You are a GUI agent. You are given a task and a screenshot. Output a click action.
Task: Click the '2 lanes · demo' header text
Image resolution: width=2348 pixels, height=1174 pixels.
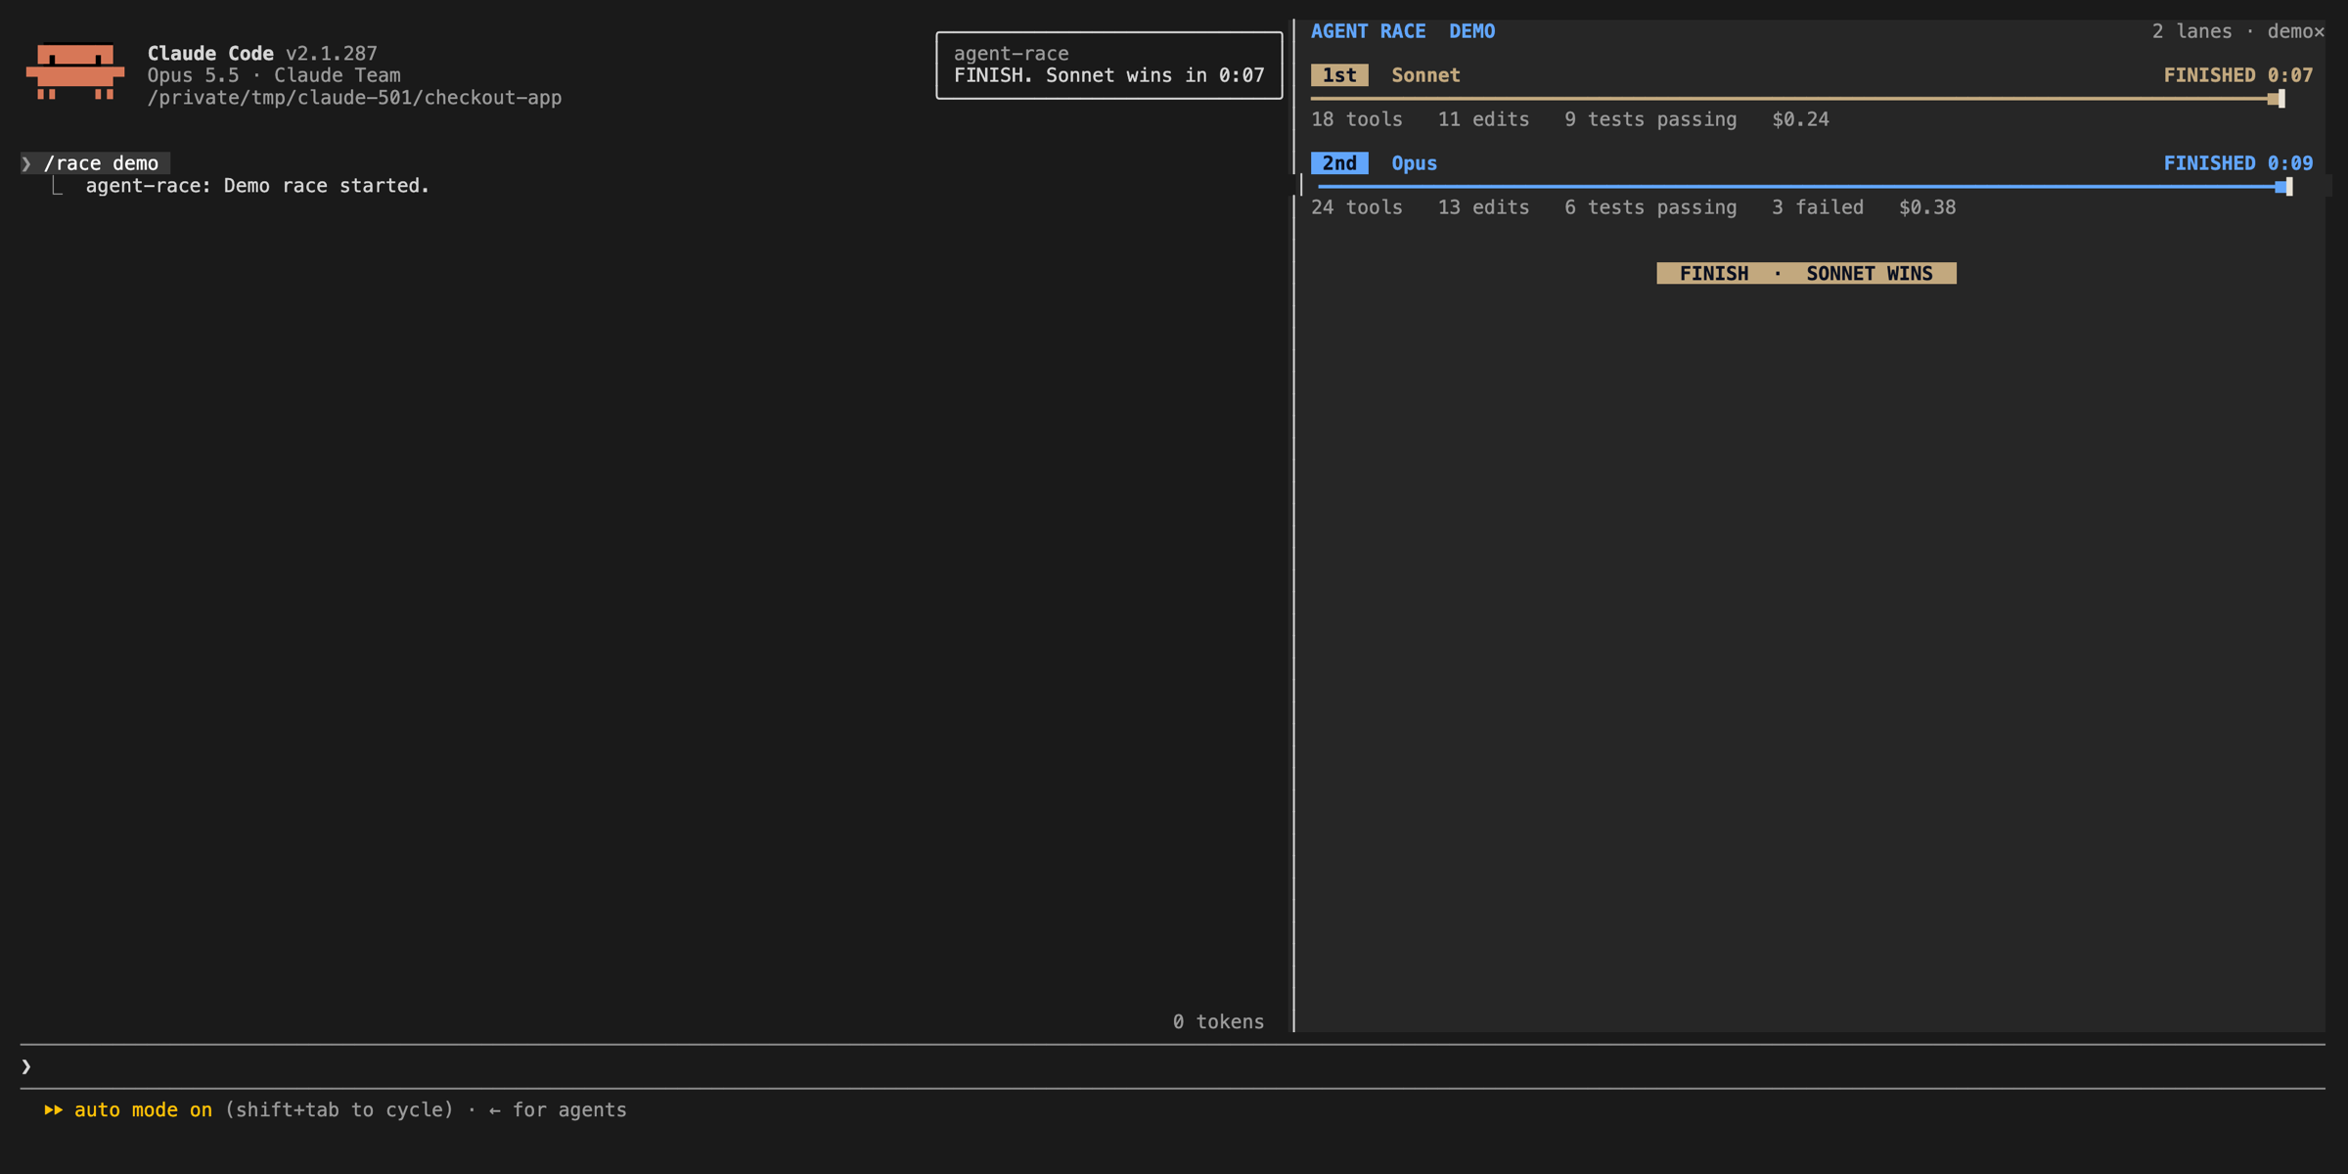tap(2232, 31)
